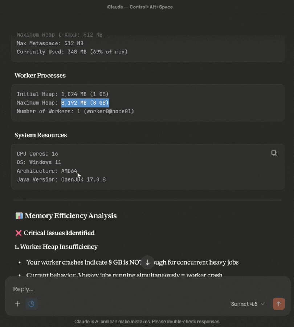The height and width of the screenshot is (327, 294).
Task: Click the plus attachment icon
Action: click(x=17, y=304)
